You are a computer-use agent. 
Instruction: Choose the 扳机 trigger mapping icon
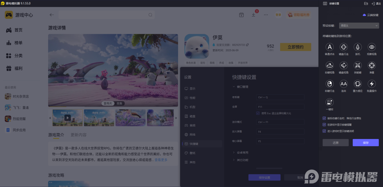(358, 48)
